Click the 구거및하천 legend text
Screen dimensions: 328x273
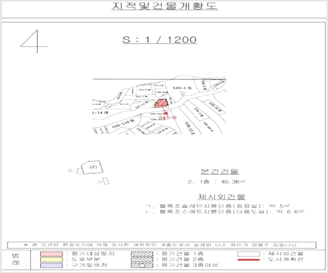pos(89,265)
